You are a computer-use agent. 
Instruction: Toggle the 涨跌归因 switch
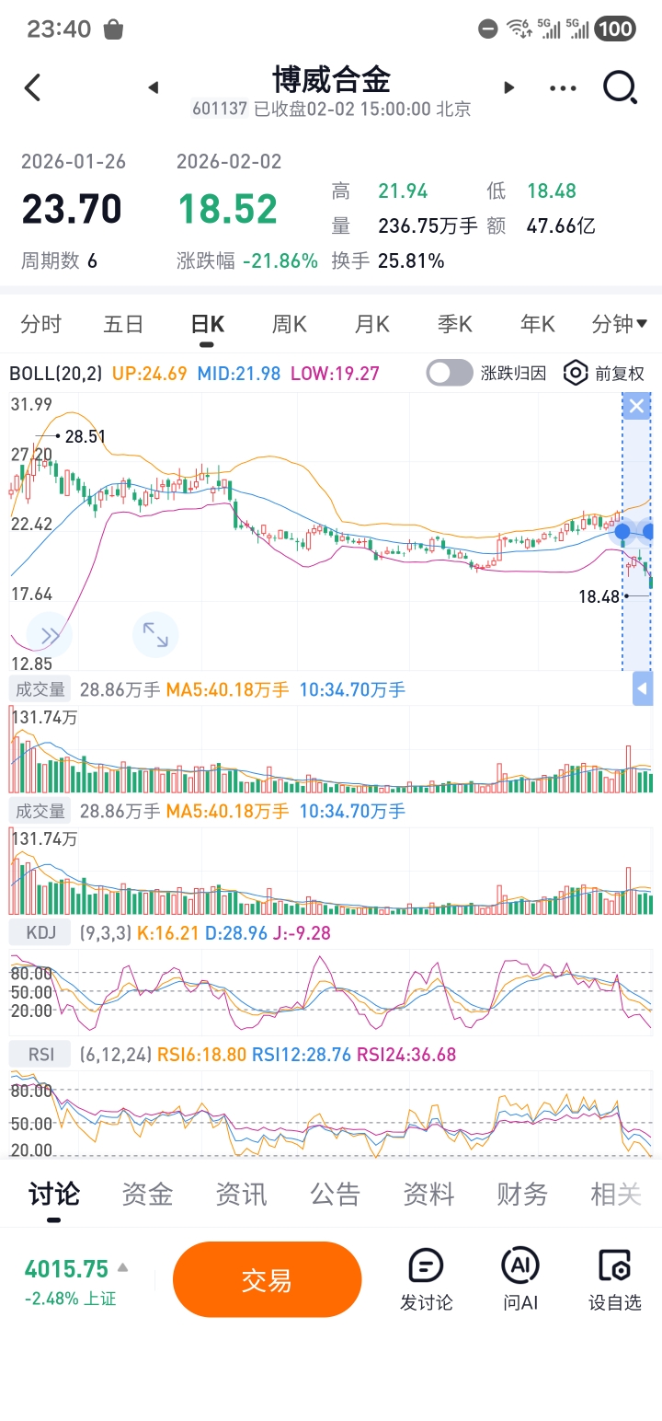click(x=450, y=373)
